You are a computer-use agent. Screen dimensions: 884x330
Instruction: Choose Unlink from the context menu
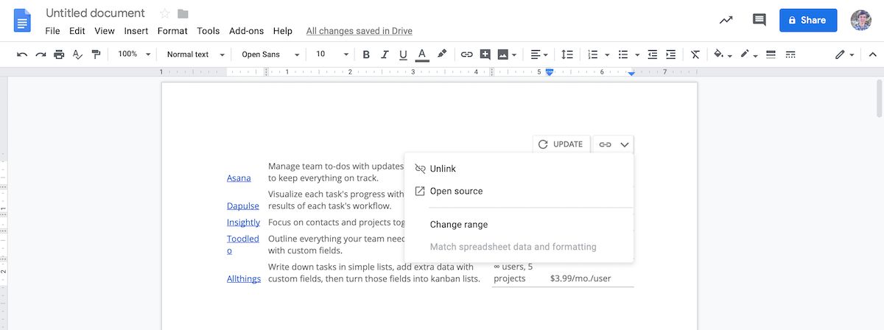click(443, 169)
